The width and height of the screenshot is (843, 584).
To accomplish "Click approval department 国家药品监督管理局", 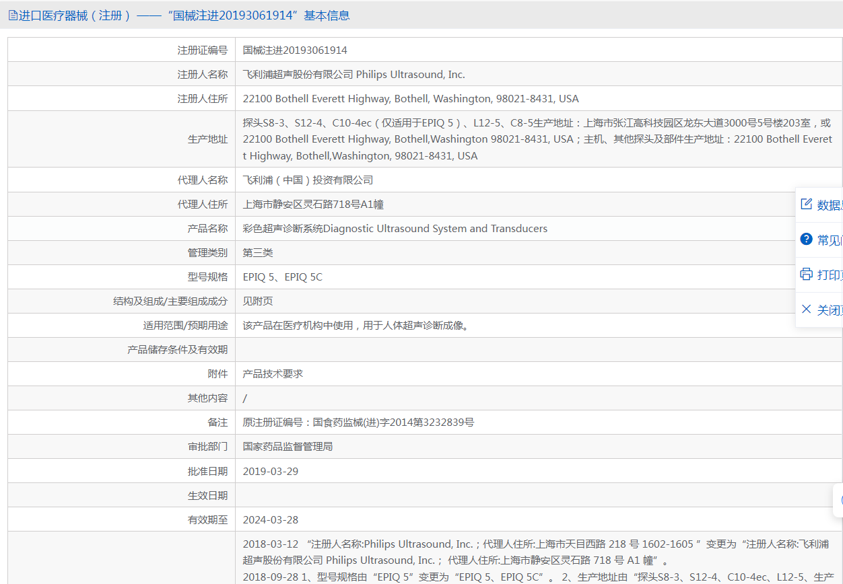I will tap(288, 446).
